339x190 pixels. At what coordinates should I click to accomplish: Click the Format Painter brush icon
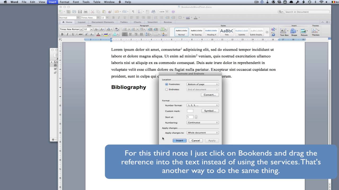(110, 12)
